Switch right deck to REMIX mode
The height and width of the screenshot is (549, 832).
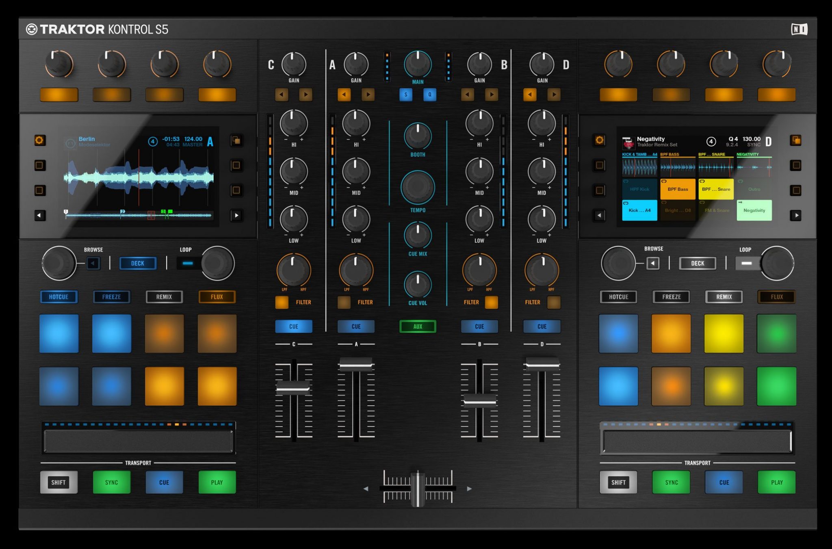tap(724, 297)
